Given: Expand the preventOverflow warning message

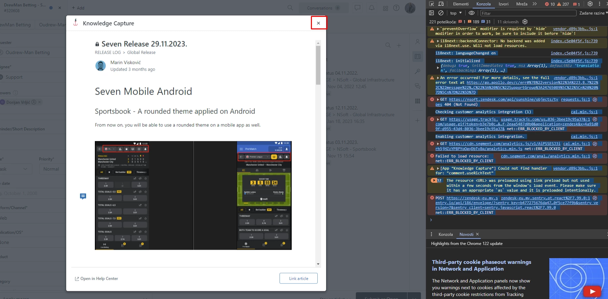Looking at the screenshot, I should (438, 29).
